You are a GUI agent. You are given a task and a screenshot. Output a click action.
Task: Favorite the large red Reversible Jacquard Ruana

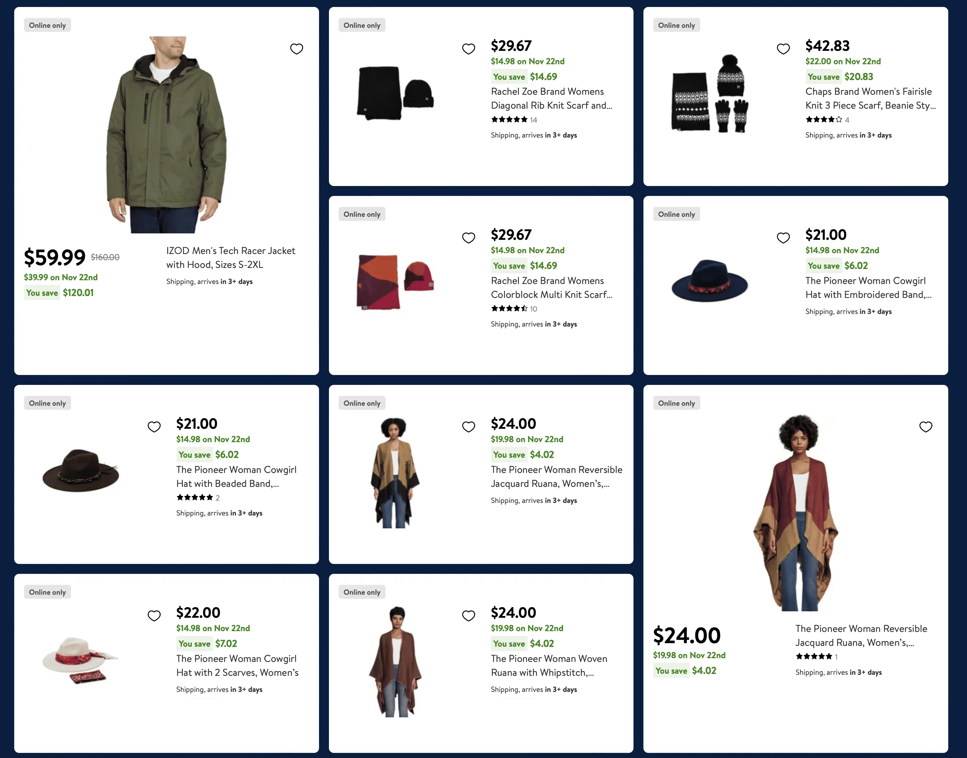[925, 427]
